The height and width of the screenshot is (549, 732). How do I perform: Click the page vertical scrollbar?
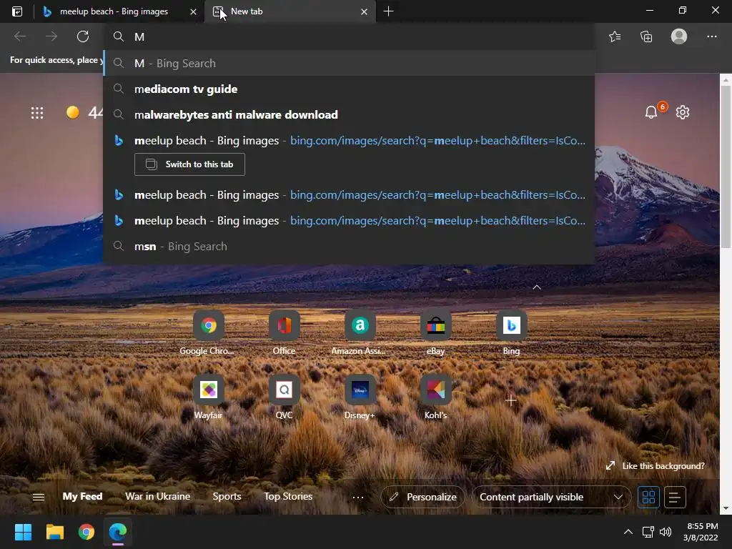(x=726, y=168)
